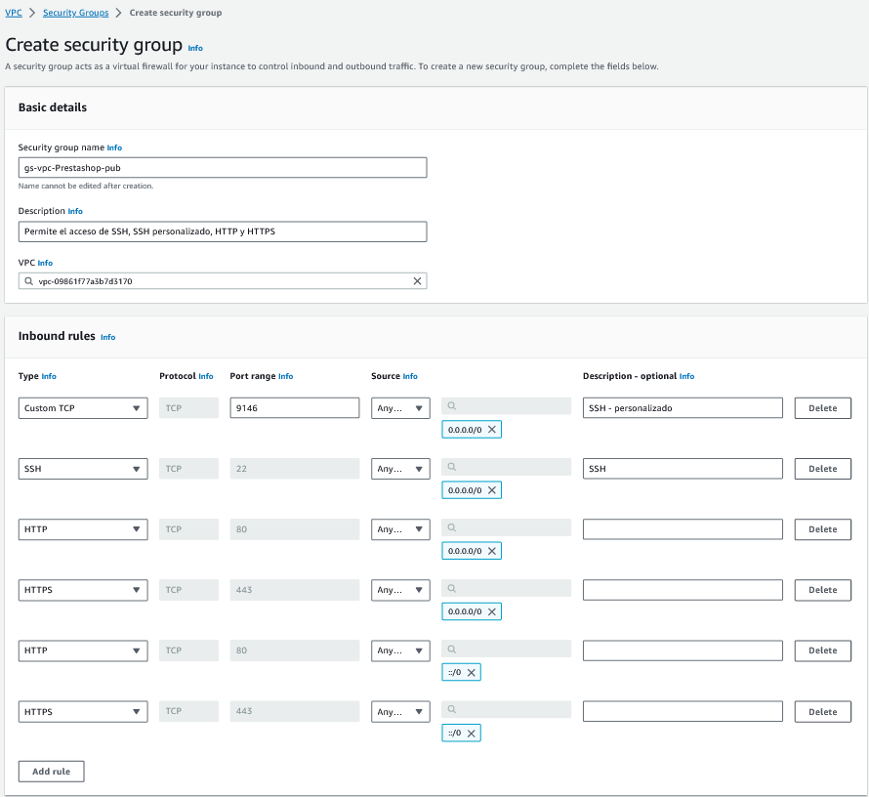The image size is (869, 797).
Task: Navigate to Security Groups breadcrumb
Action: pyautogui.click(x=74, y=13)
